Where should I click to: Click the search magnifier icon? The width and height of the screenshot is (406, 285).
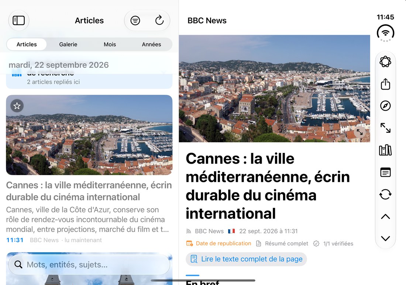[x=18, y=265]
